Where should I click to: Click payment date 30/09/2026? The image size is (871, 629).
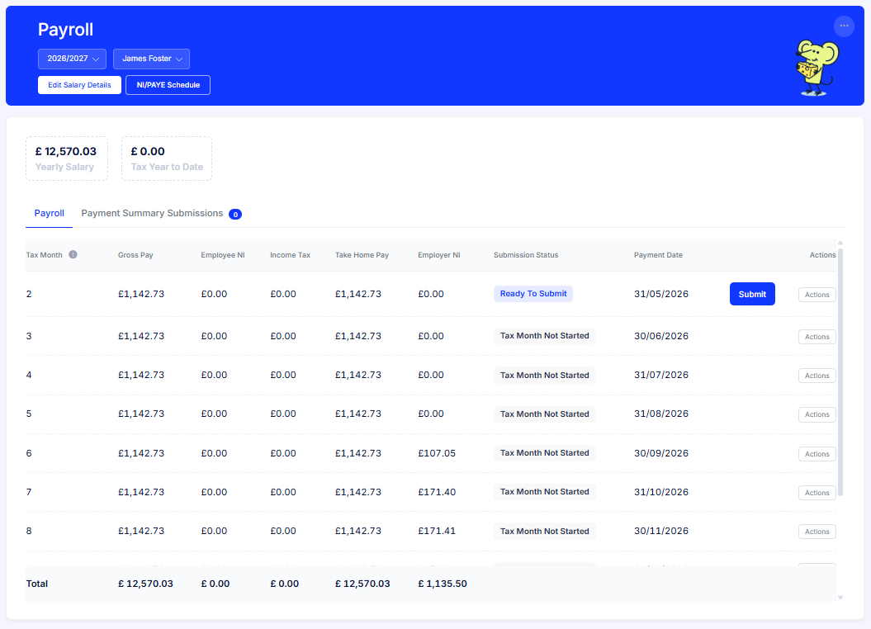pyautogui.click(x=661, y=453)
